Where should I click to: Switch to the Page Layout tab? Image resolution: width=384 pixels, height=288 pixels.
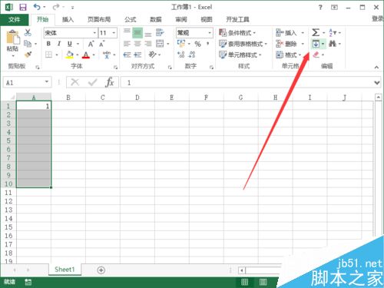[x=99, y=19]
